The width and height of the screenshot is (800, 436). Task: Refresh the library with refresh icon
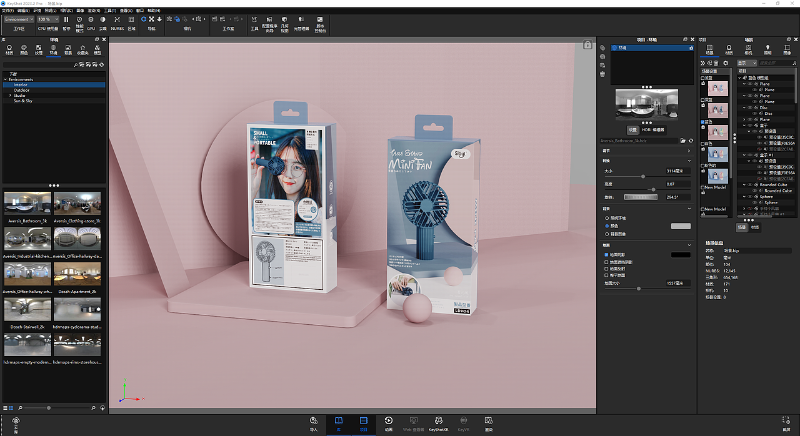pos(101,64)
